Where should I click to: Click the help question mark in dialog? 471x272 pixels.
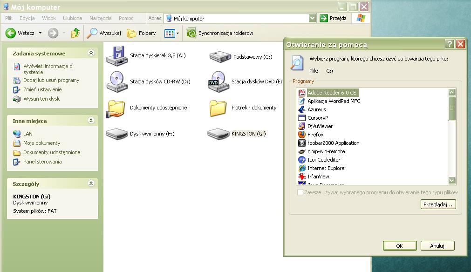(450, 44)
